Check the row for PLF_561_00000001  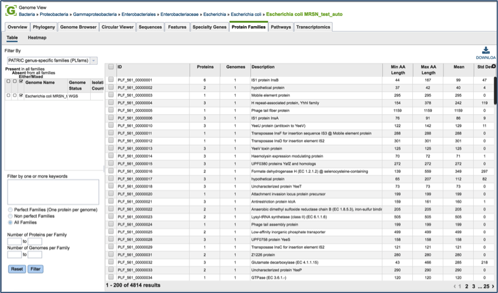coord(111,79)
